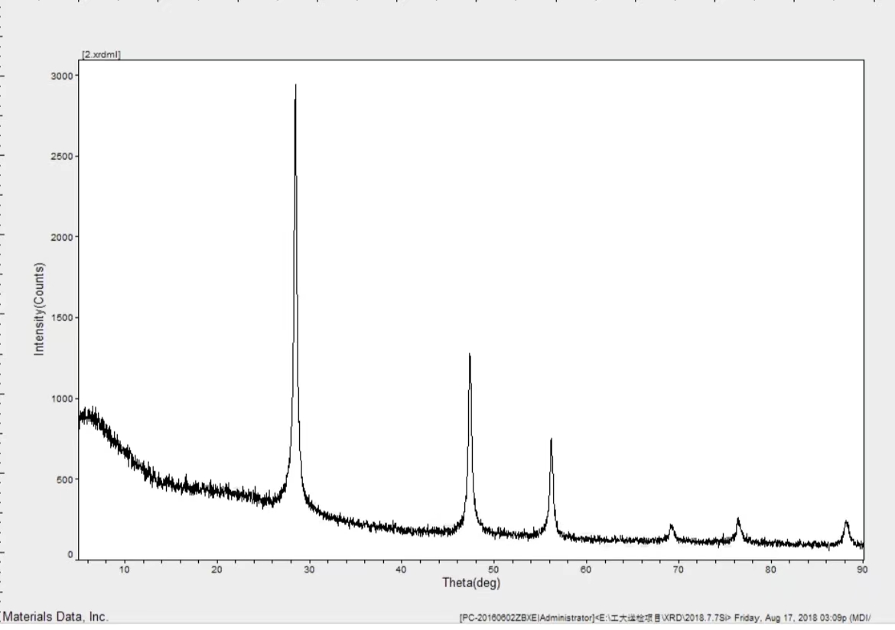Screen dimensions: 895x630
Task: Click the 60 tick label on the theta axis
Action: tap(586, 570)
